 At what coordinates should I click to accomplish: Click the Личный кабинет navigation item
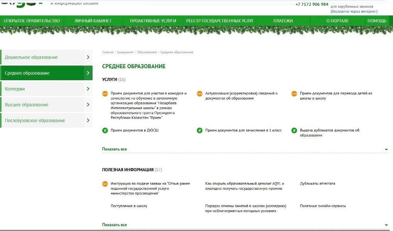click(93, 21)
